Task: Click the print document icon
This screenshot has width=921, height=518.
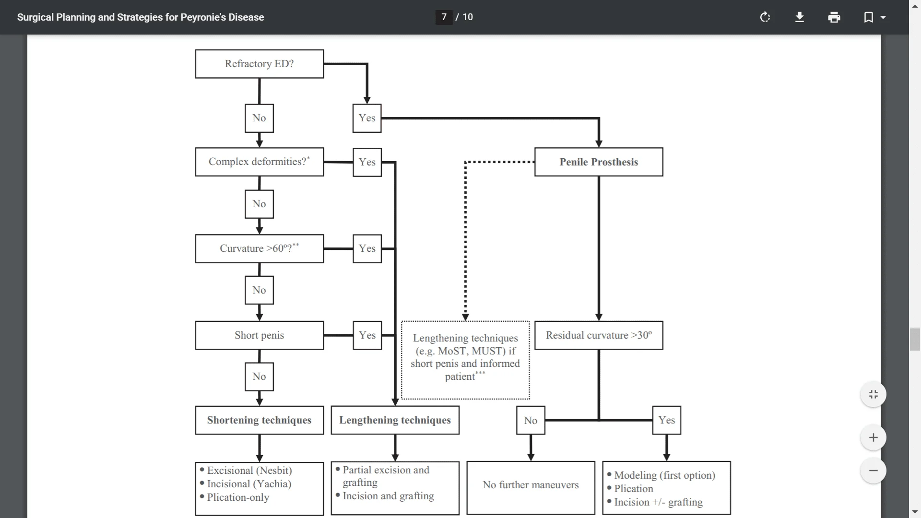Action: click(834, 17)
